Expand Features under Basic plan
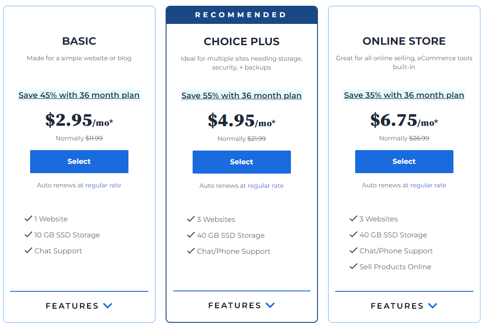This screenshot has height=329, width=484. [79, 306]
